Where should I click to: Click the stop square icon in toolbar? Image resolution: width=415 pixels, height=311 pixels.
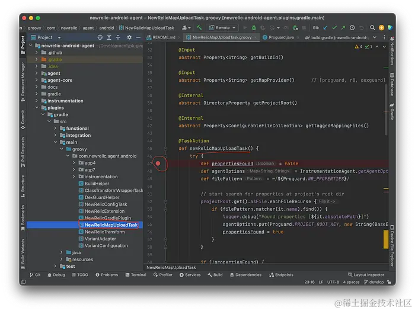pyautogui.click(x=304, y=27)
